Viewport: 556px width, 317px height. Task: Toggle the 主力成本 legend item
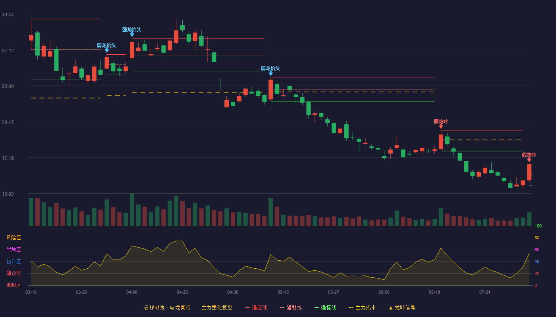point(362,307)
